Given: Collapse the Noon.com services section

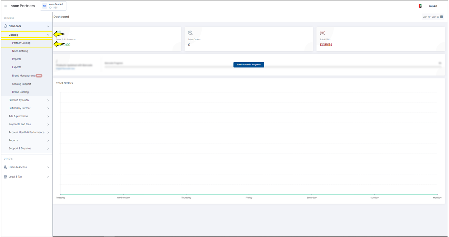Looking at the screenshot, I should (48, 26).
